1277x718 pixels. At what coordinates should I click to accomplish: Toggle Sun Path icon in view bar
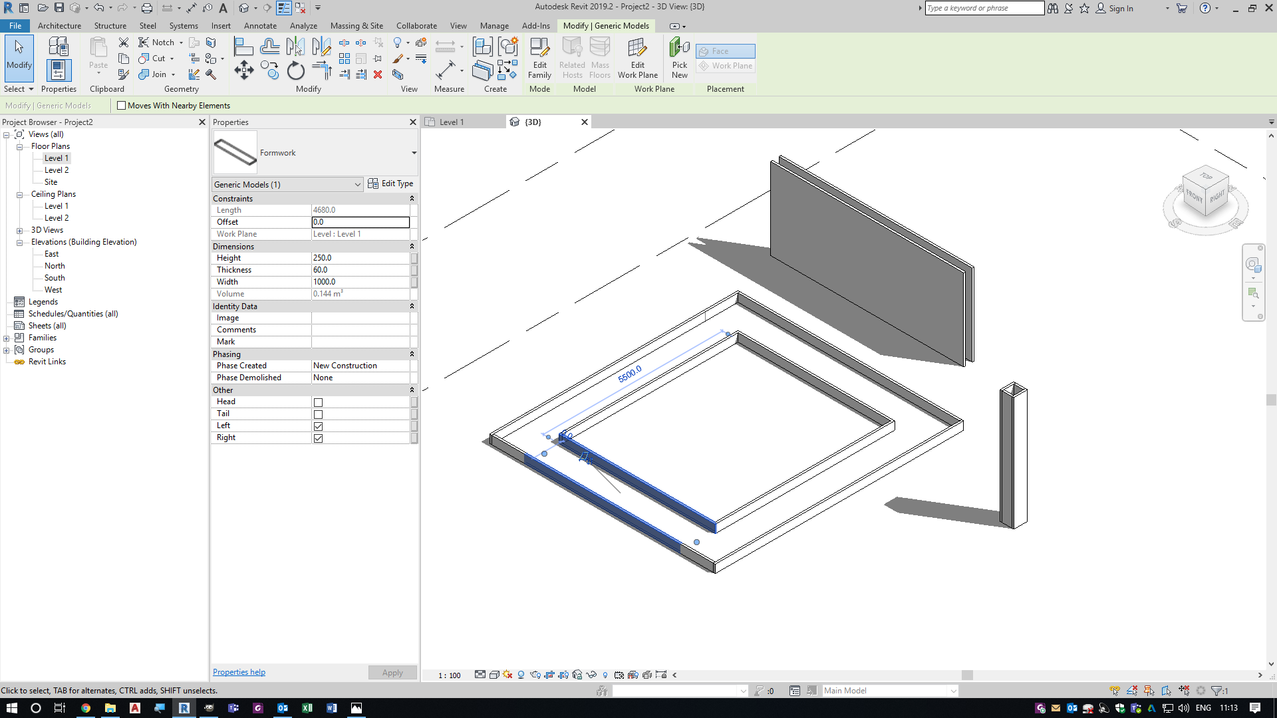(x=507, y=675)
